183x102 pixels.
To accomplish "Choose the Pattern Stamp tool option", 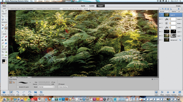I will (x=14, y=82).
